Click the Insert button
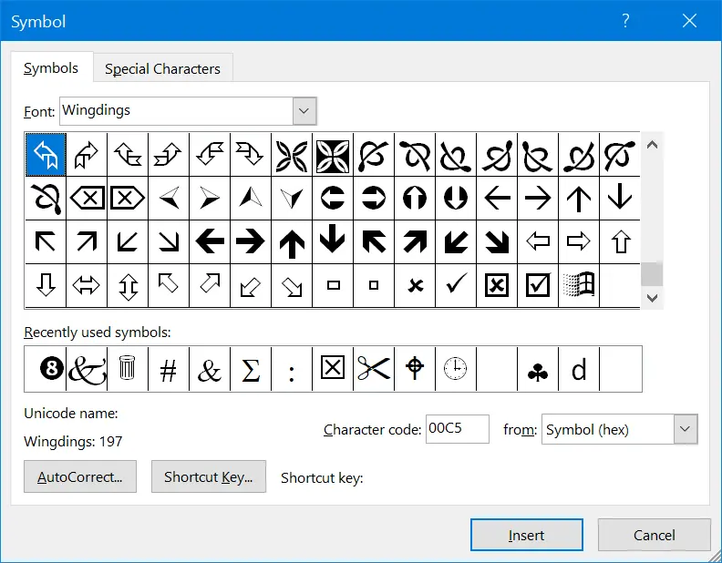722x563 pixels. click(x=527, y=535)
